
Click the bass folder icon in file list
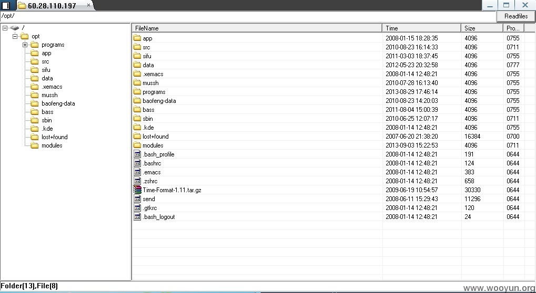(137, 110)
